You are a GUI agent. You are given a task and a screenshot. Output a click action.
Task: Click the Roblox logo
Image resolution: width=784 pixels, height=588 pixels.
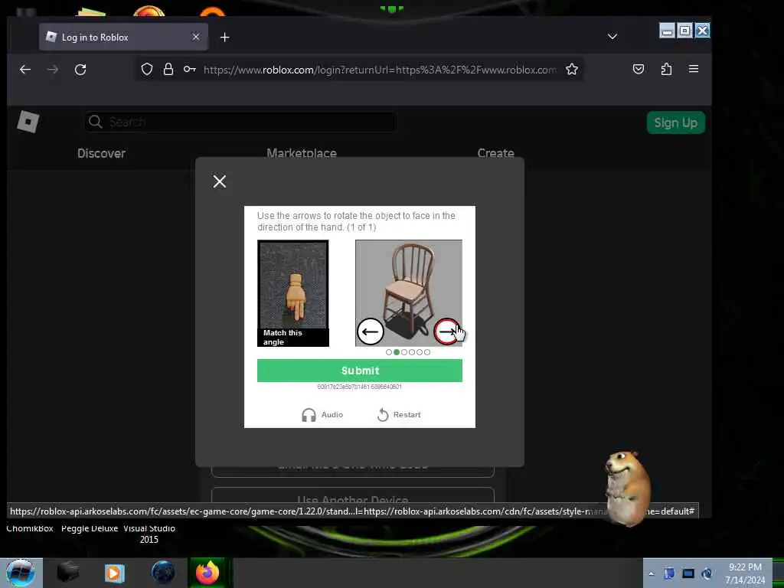tap(28, 122)
